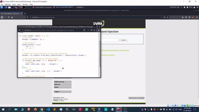Bookmark the source popup page star
The width and height of the screenshot is (199, 112).
[94, 30]
